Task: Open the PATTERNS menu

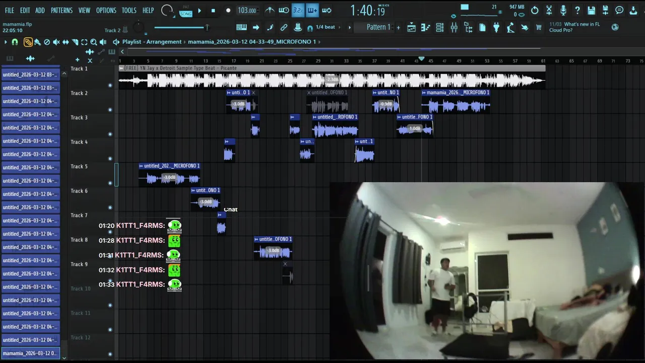Action: (61, 10)
